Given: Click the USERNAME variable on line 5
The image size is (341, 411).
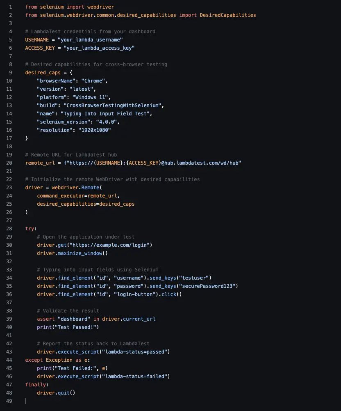Looking at the screenshot, I should coord(37,39).
